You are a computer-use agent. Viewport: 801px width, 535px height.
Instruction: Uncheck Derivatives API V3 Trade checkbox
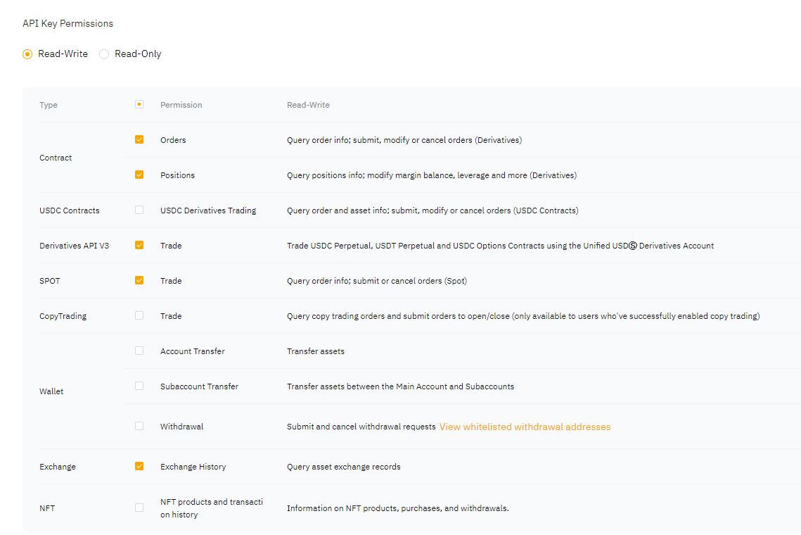[x=139, y=245]
